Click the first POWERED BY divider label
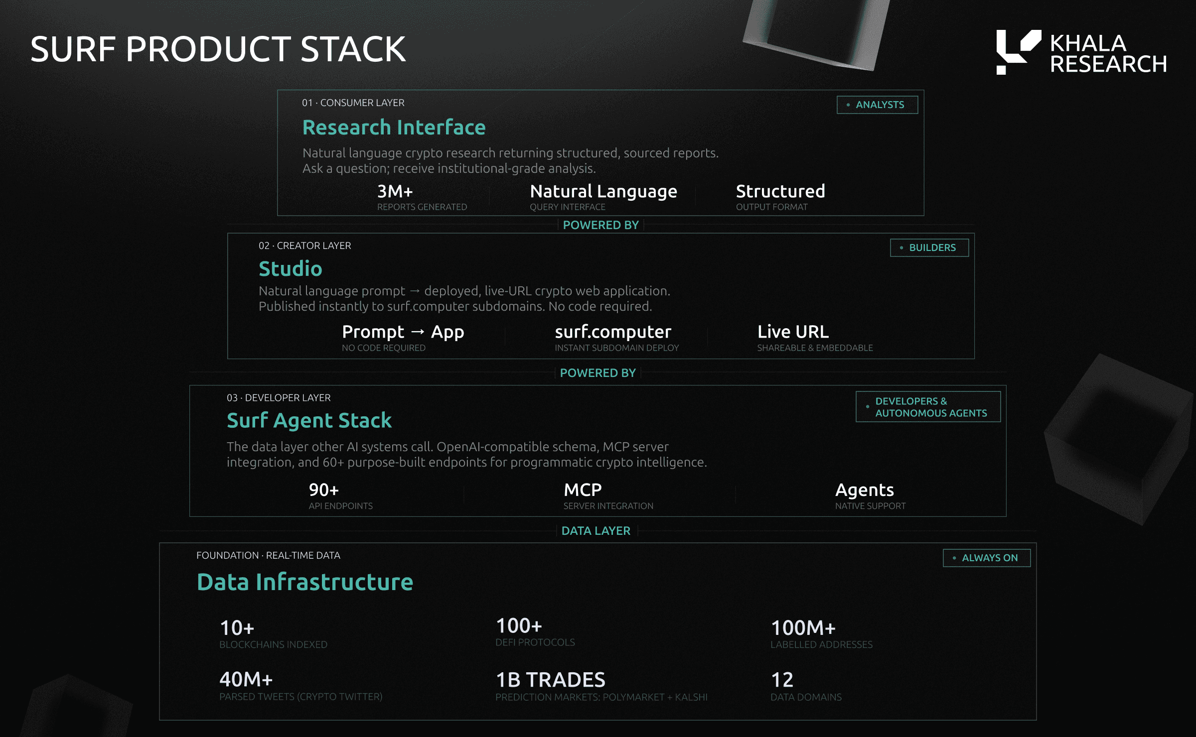 point(600,225)
